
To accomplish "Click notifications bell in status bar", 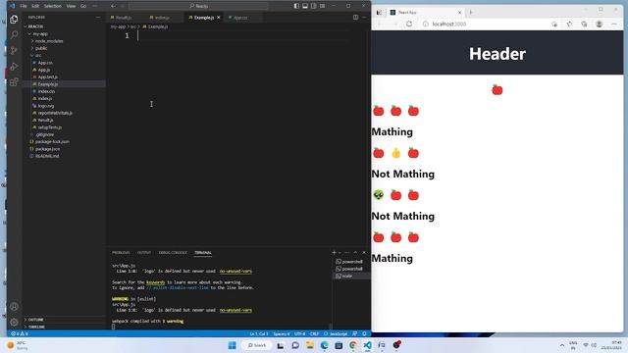I will [x=364, y=333].
